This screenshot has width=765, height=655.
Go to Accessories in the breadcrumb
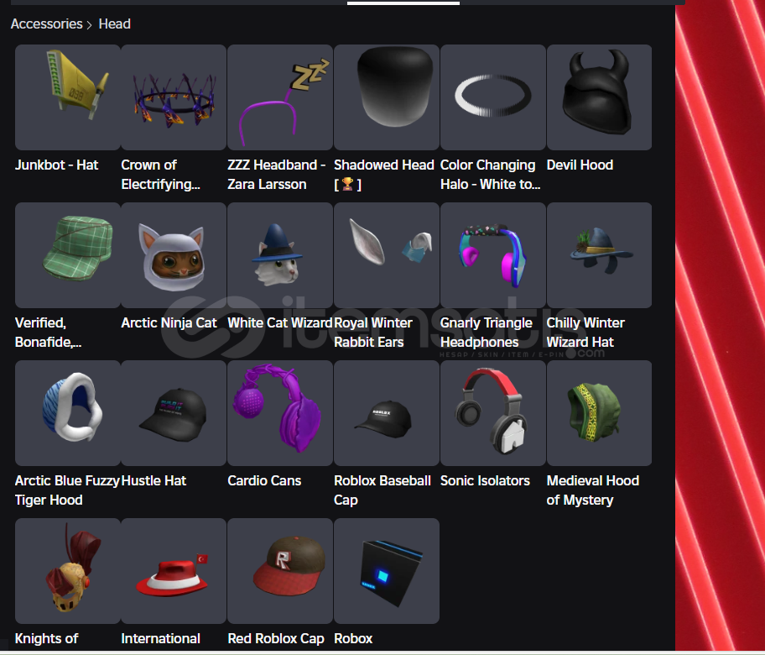point(47,24)
